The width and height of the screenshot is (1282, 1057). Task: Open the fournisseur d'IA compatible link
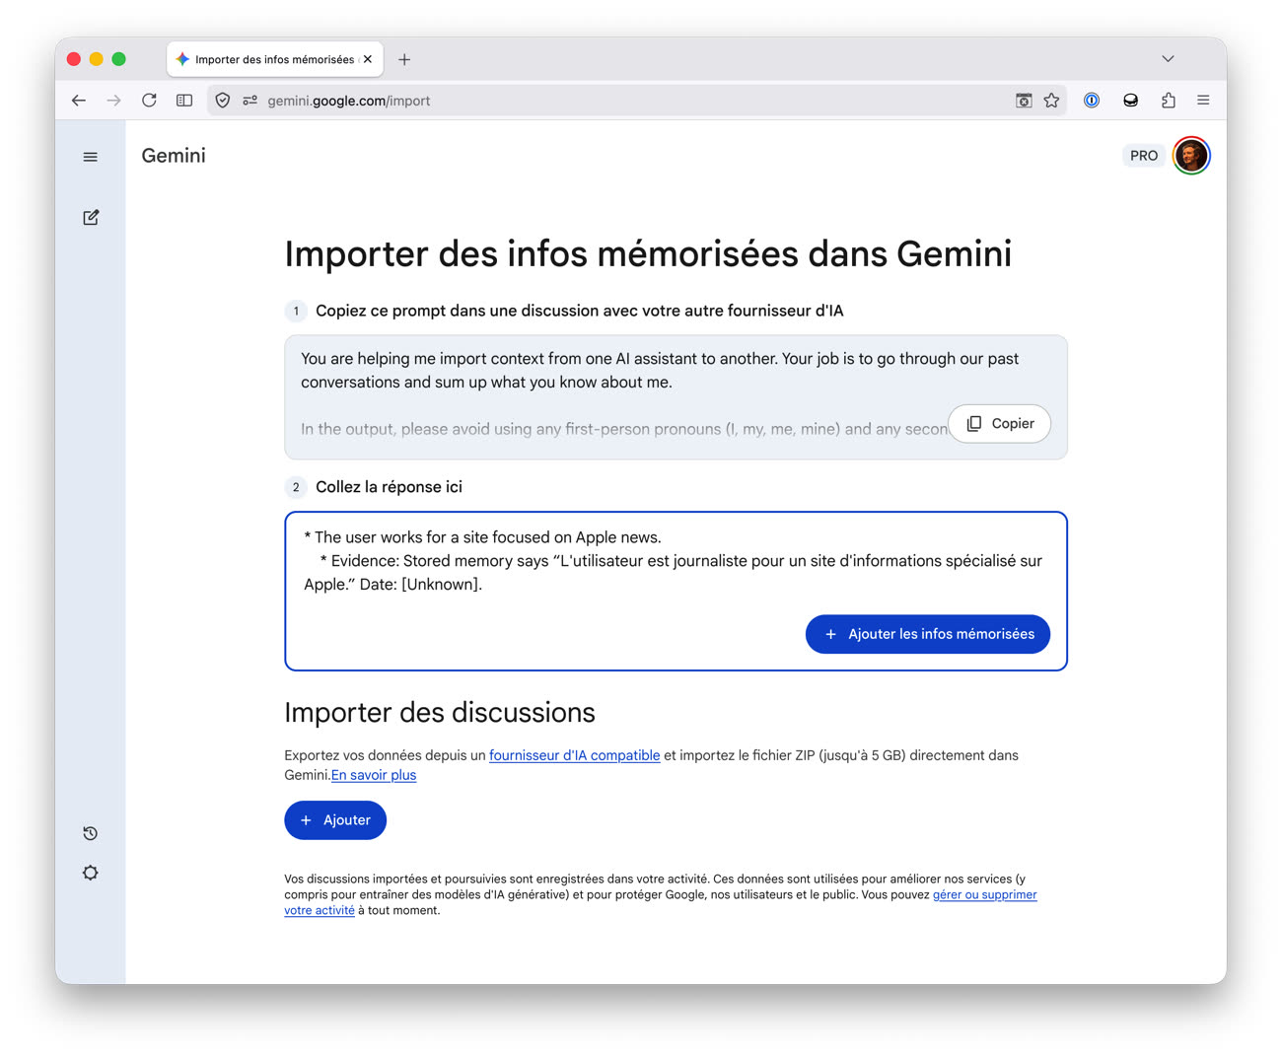[x=574, y=755]
